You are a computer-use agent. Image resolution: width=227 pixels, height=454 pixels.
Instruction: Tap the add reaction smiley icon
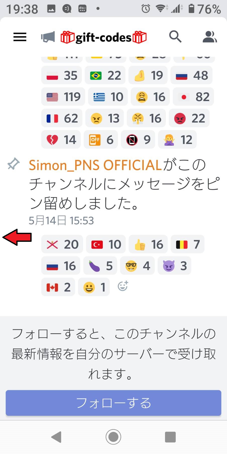point(123,286)
